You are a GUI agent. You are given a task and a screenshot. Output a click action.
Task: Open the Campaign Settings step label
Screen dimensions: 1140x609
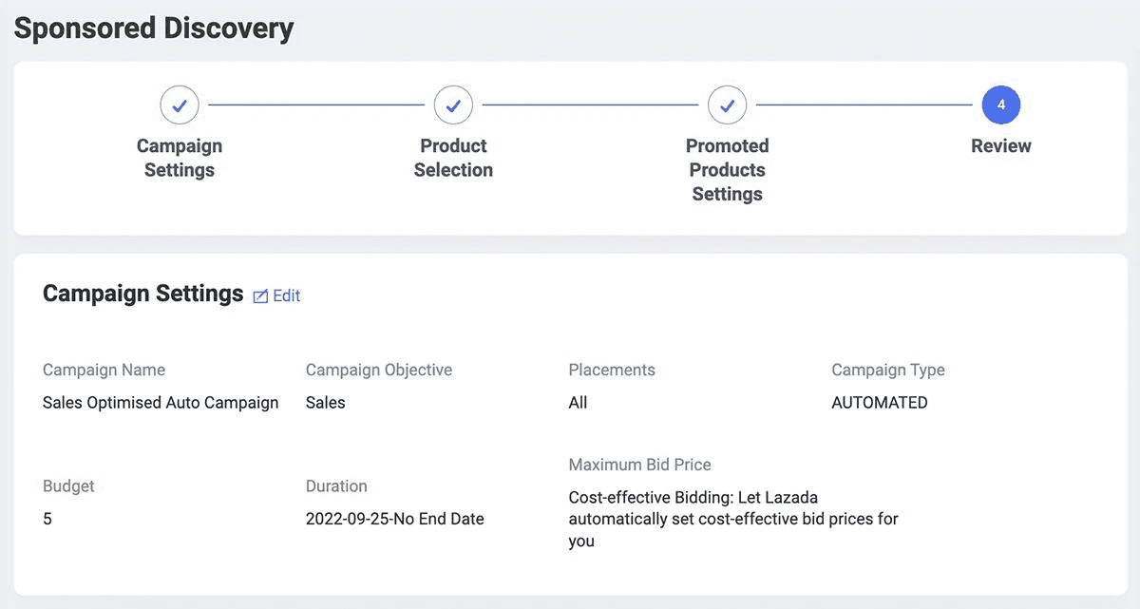(180, 158)
